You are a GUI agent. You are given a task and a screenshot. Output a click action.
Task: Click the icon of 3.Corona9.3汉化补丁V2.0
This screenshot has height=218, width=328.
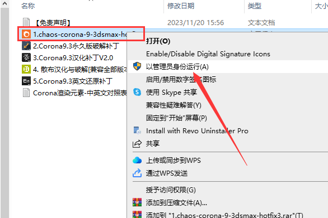(x=26, y=57)
